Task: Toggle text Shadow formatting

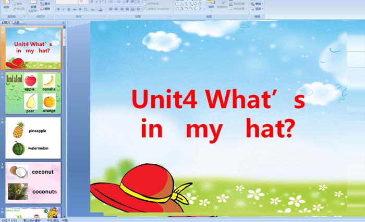Action: point(80,9)
